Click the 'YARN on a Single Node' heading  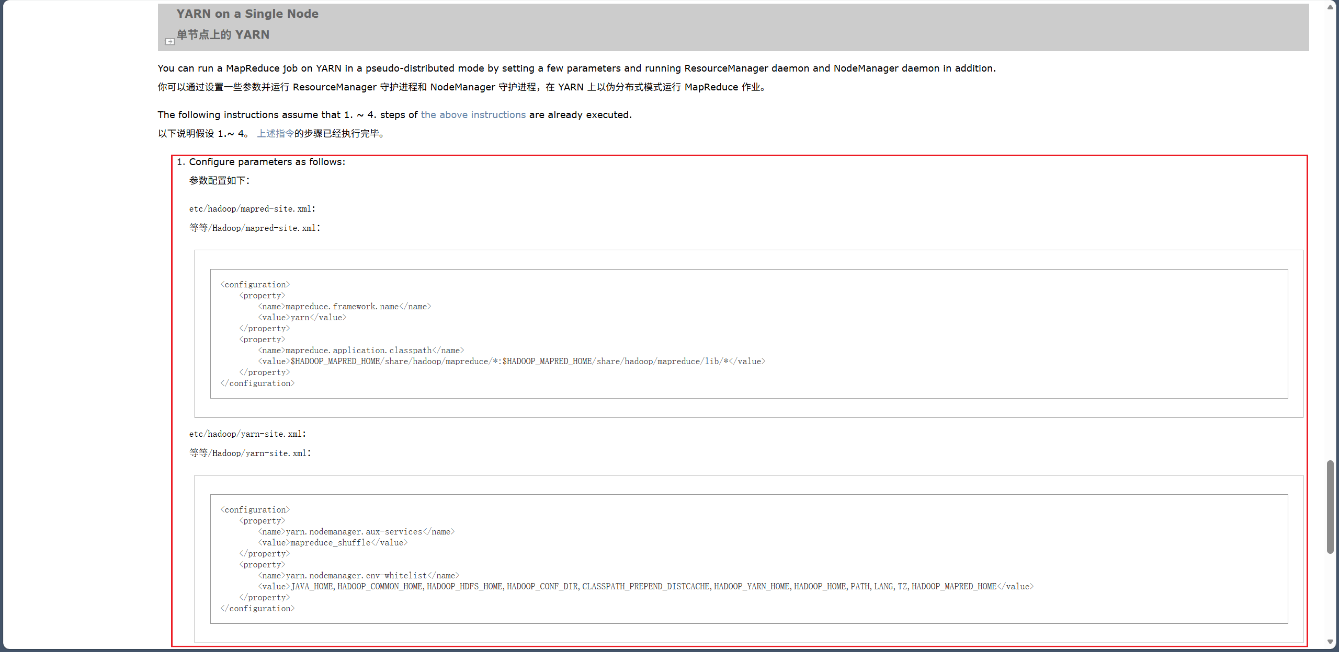click(x=247, y=14)
